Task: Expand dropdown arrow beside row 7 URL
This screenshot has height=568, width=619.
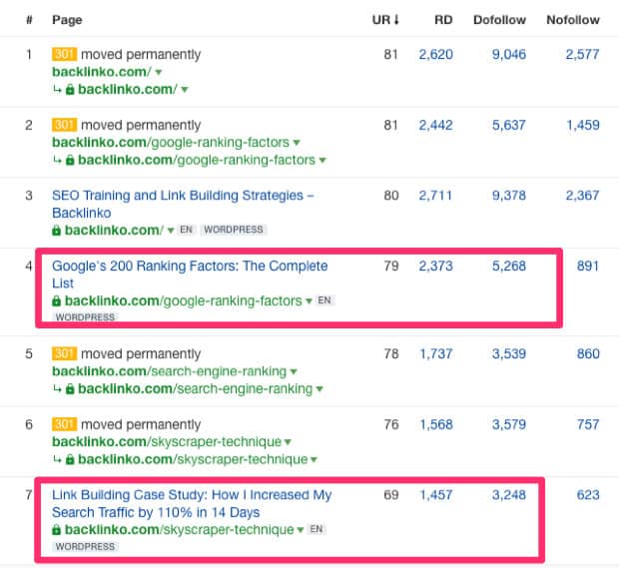Action: 301,530
